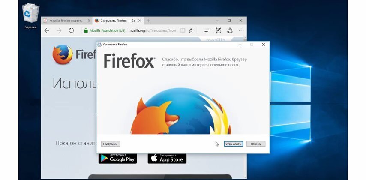The image size is (366, 180).
Task: Open the App Store badge
Action: pos(167,158)
